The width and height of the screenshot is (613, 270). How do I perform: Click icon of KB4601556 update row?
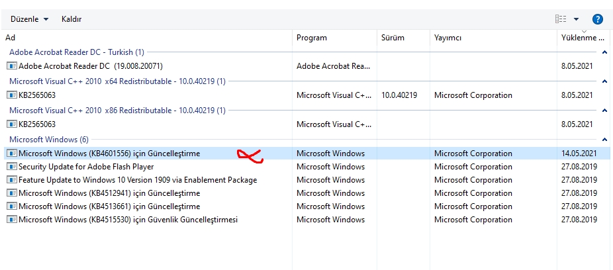[x=11, y=154]
